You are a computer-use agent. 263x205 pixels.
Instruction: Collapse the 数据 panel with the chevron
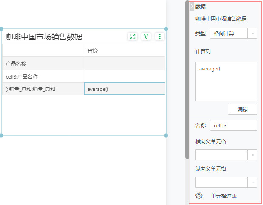[192, 6]
